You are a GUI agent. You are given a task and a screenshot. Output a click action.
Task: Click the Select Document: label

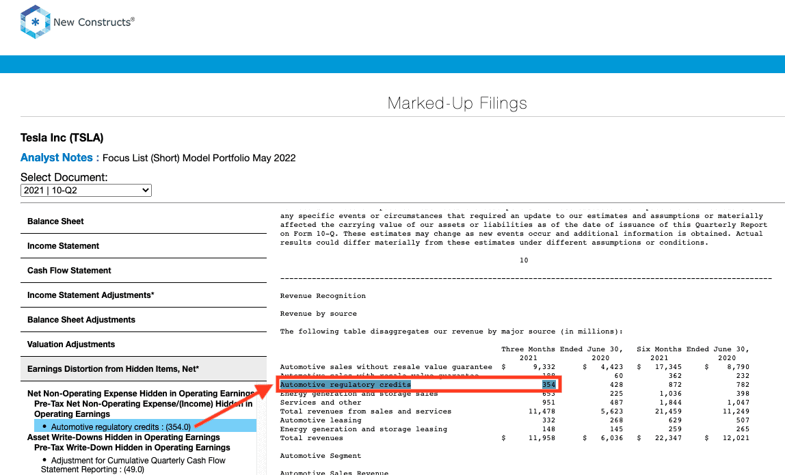(64, 177)
